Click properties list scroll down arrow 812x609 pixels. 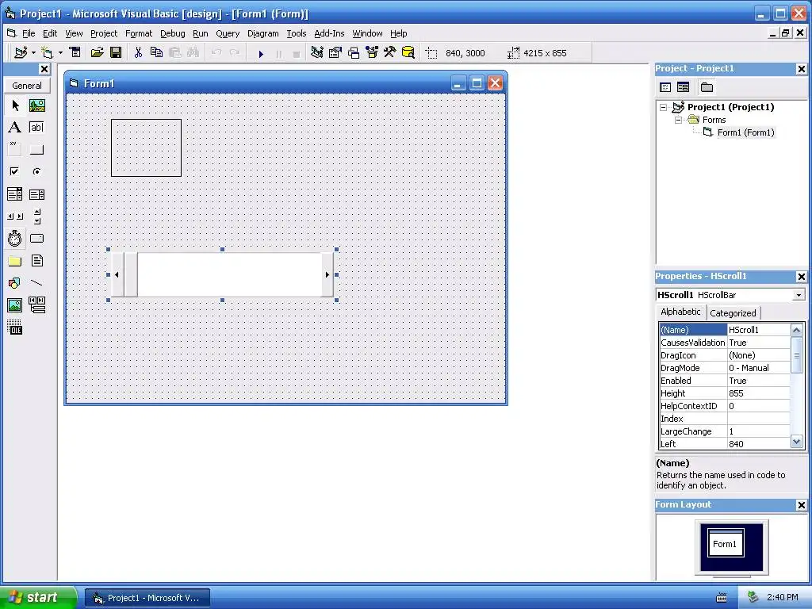pos(796,442)
